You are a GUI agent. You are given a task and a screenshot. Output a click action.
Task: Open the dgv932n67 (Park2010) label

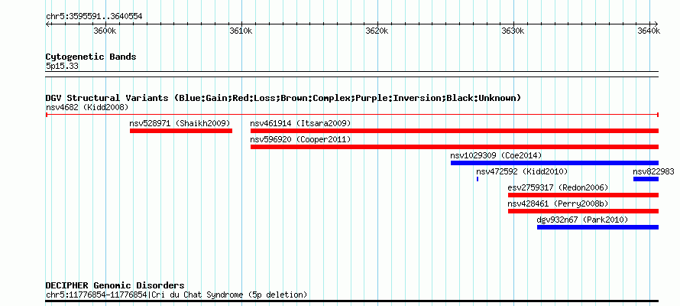click(x=582, y=220)
